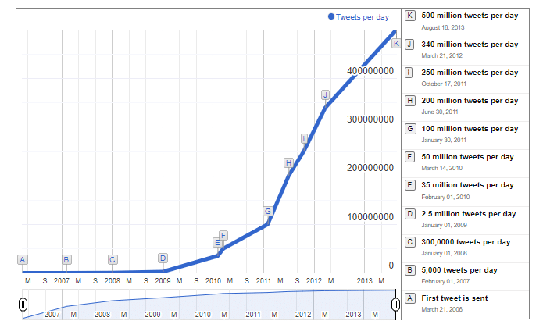Image resolution: width=543 pixels, height=335 pixels.
Task: Click the 'March 21, 2006' date
Action: pyautogui.click(x=442, y=309)
